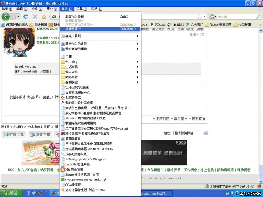
Task: Click the 友善列印 button
Action: pyautogui.click(x=40, y=135)
